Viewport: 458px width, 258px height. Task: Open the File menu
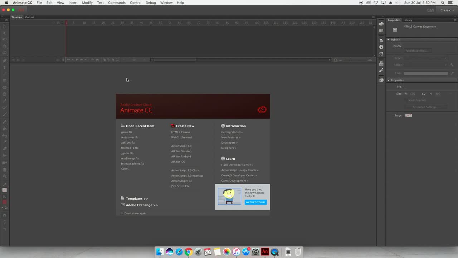click(x=39, y=3)
